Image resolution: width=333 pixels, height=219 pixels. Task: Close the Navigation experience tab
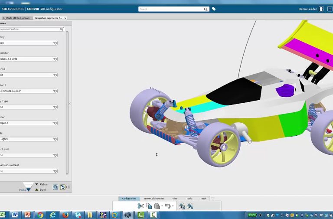click(x=65, y=18)
